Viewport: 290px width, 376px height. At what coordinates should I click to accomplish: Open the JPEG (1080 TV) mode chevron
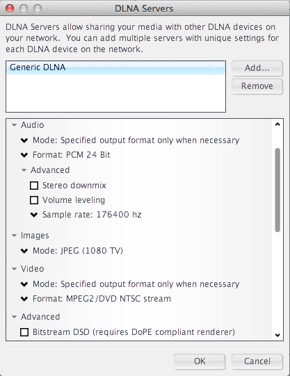(x=24, y=251)
